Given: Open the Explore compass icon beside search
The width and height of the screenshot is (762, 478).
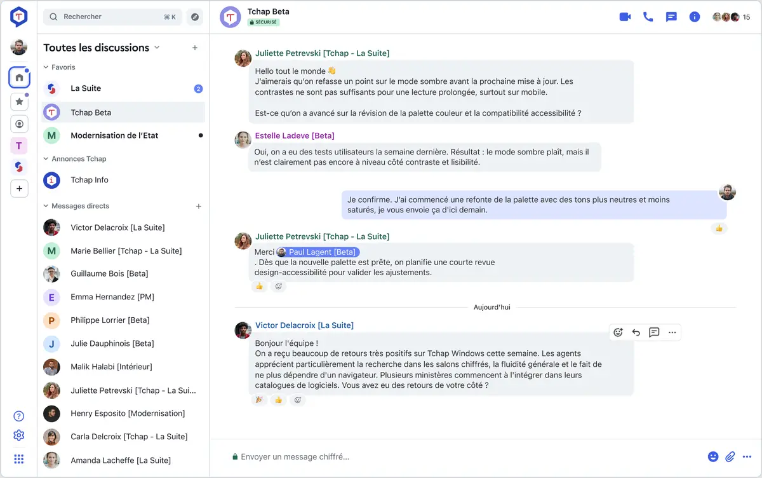Looking at the screenshot, I should [x=195, y=17].
